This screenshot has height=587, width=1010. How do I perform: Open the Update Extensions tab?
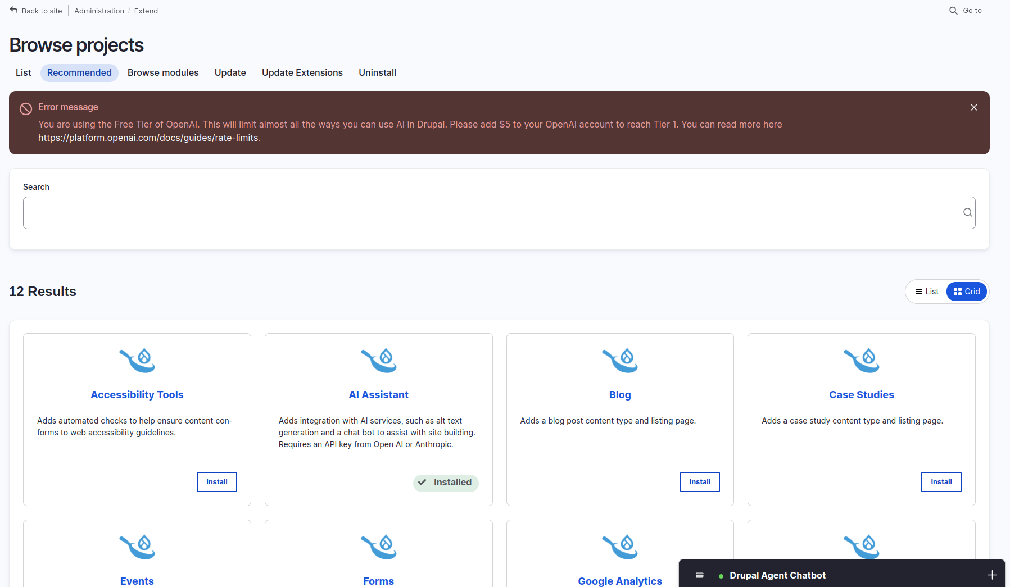[302, 73]
